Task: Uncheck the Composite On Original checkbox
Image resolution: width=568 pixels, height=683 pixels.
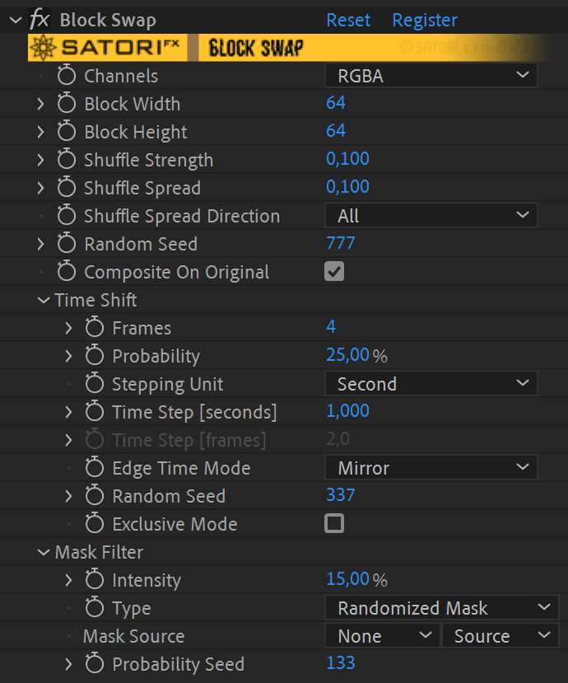Action: [x=334, y=271]
